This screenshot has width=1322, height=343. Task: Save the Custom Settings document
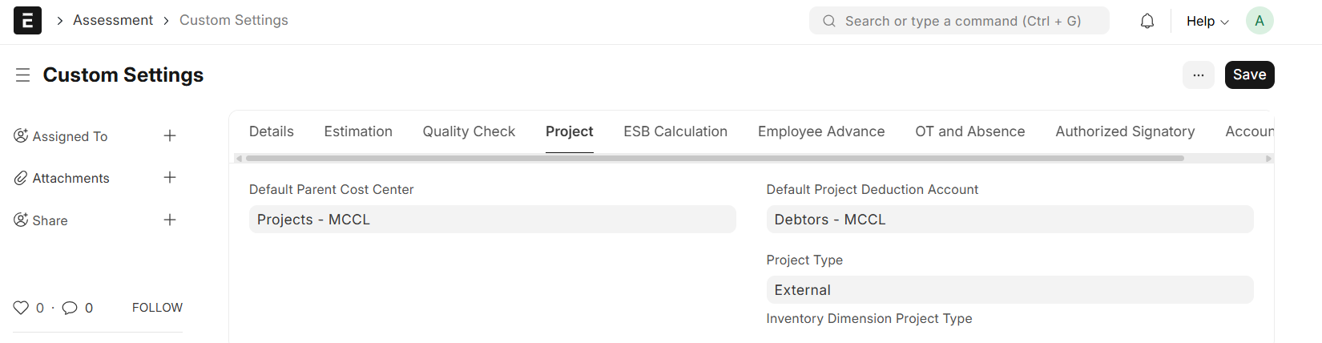pyautogui.click(x=1249, y=75)
